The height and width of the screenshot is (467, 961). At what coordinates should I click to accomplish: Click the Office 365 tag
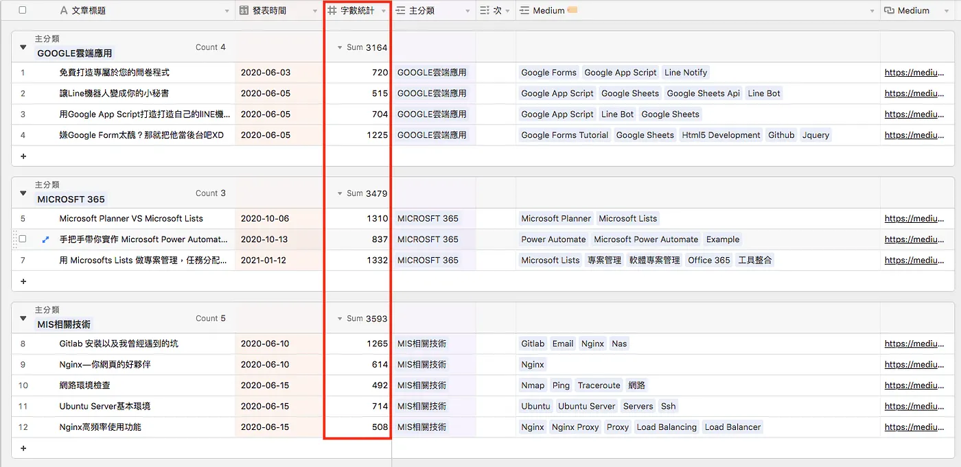pos(709,260)
